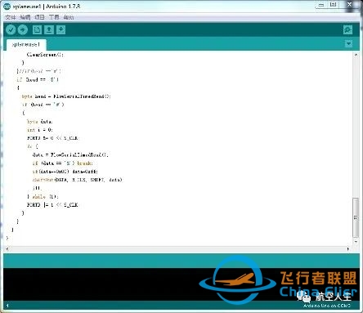Open the 帮助 (Help) menu
Viewport: 363px width, 313px height.
(x=69, y=17)
